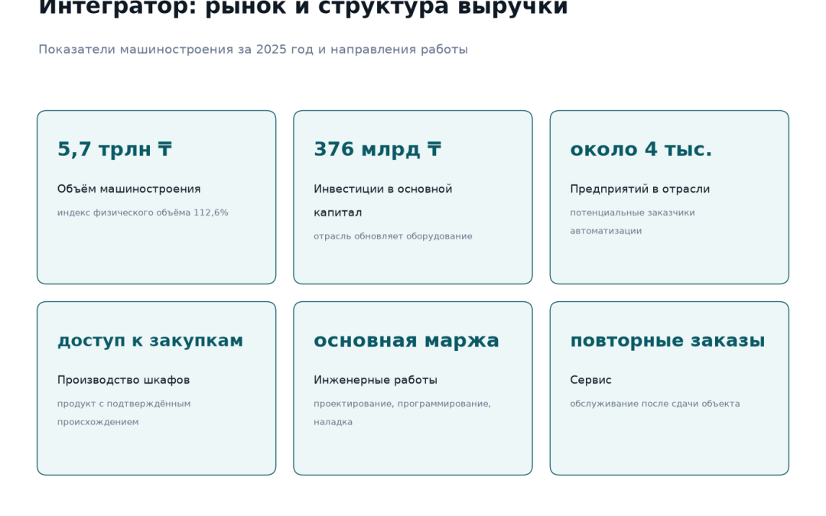The height and width of the screenshot is (516, 826).
Task: Click the note 'обслуживание после сдачи объекта'
Action: point(655,404)
